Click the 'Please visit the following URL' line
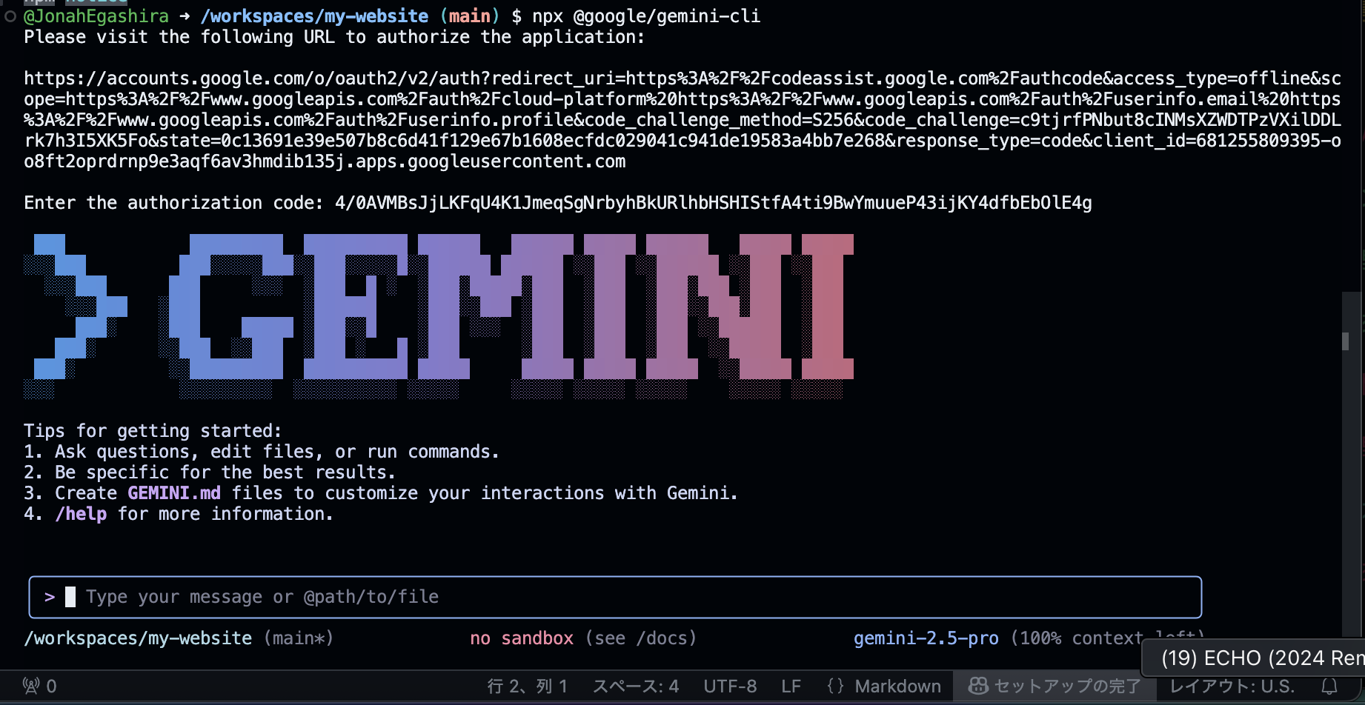This screenshot has height=705, width=1365. tap(334, 37)
